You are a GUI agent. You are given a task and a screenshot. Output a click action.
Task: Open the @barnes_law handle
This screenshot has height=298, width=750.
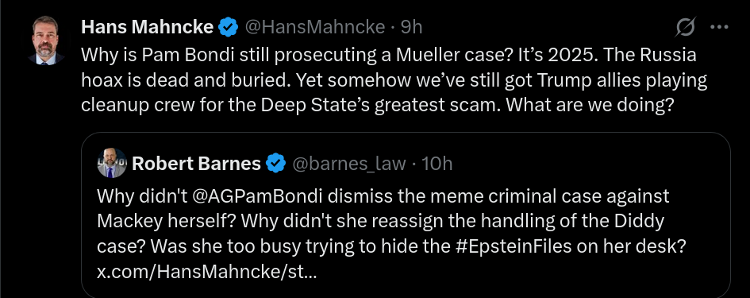click(348, 164)
